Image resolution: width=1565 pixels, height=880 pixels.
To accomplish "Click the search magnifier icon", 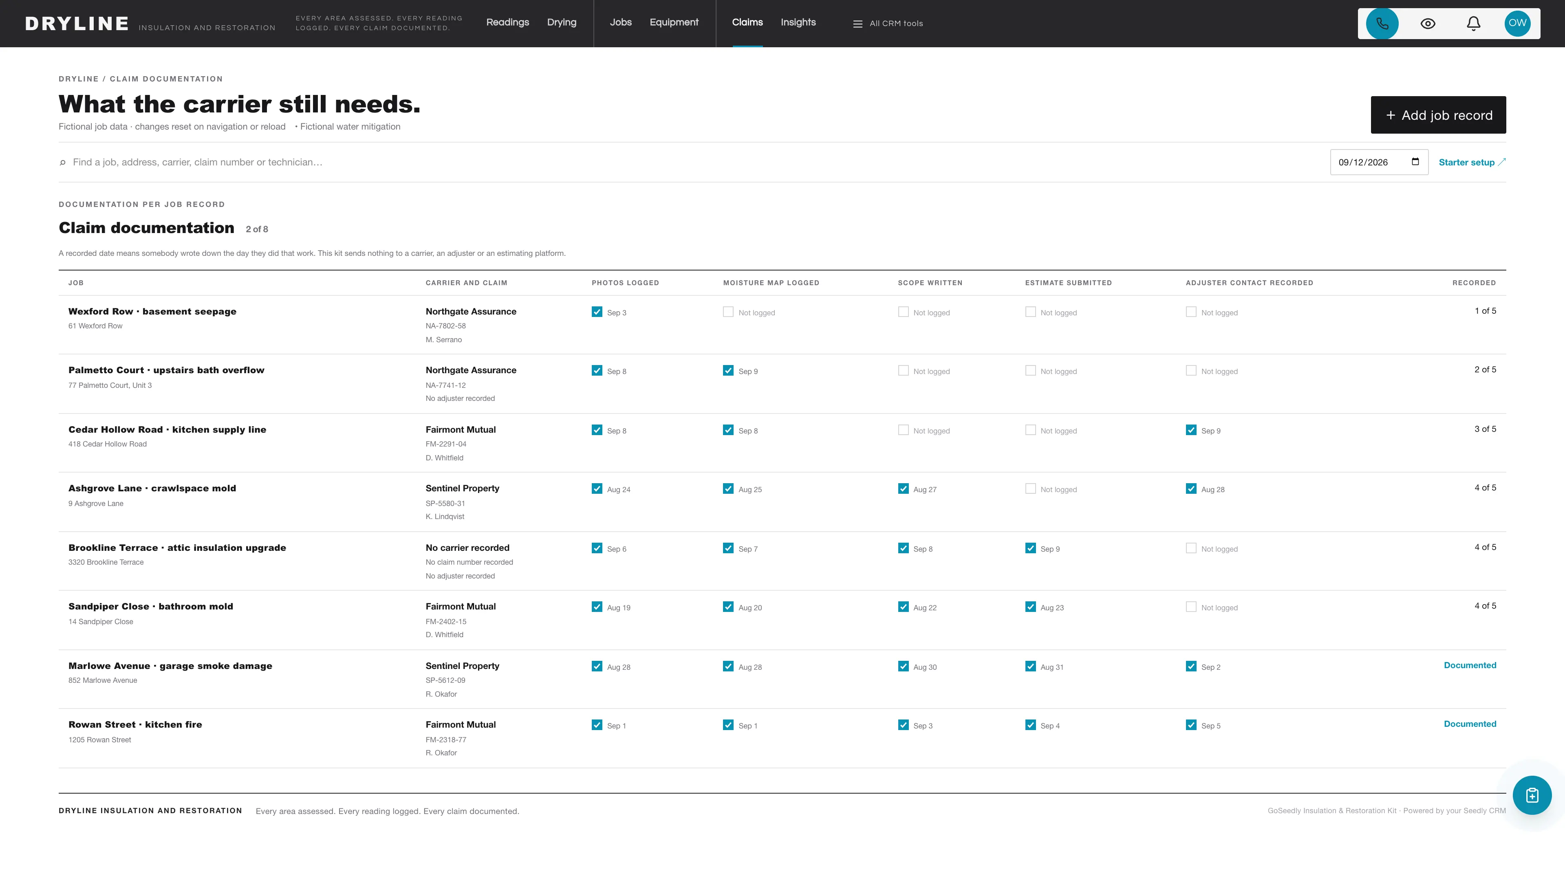I will [x=63, y=162].
